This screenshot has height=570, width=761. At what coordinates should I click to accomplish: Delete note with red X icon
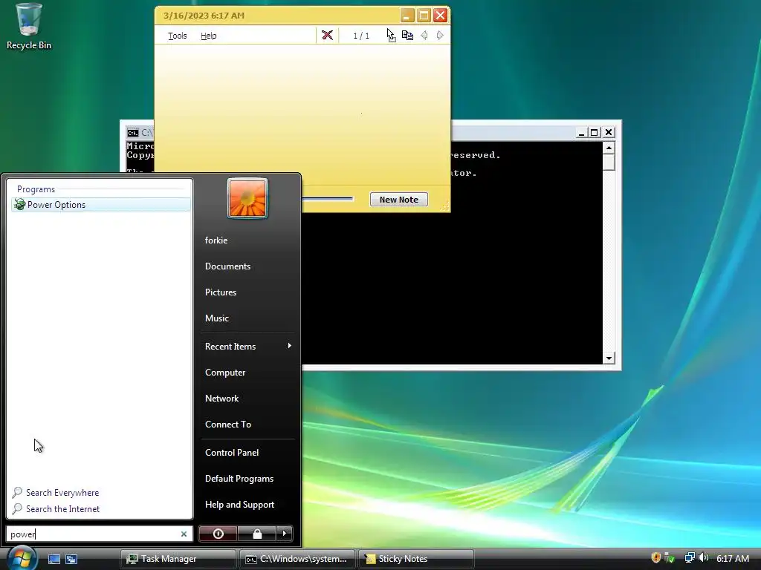(327, 36)
